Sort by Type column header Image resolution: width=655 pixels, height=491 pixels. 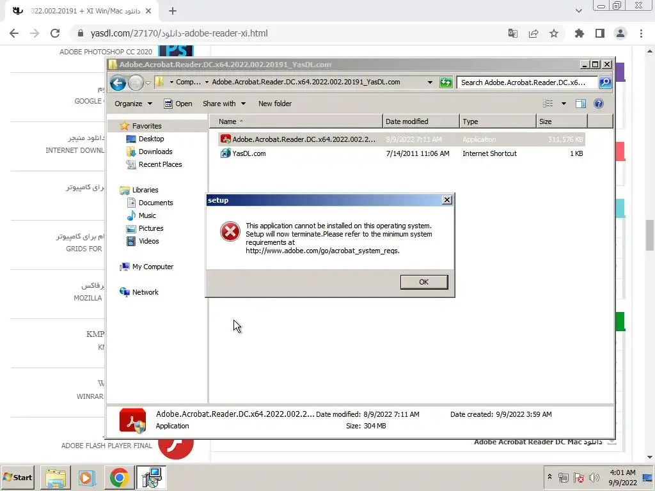tap(498, 121)
